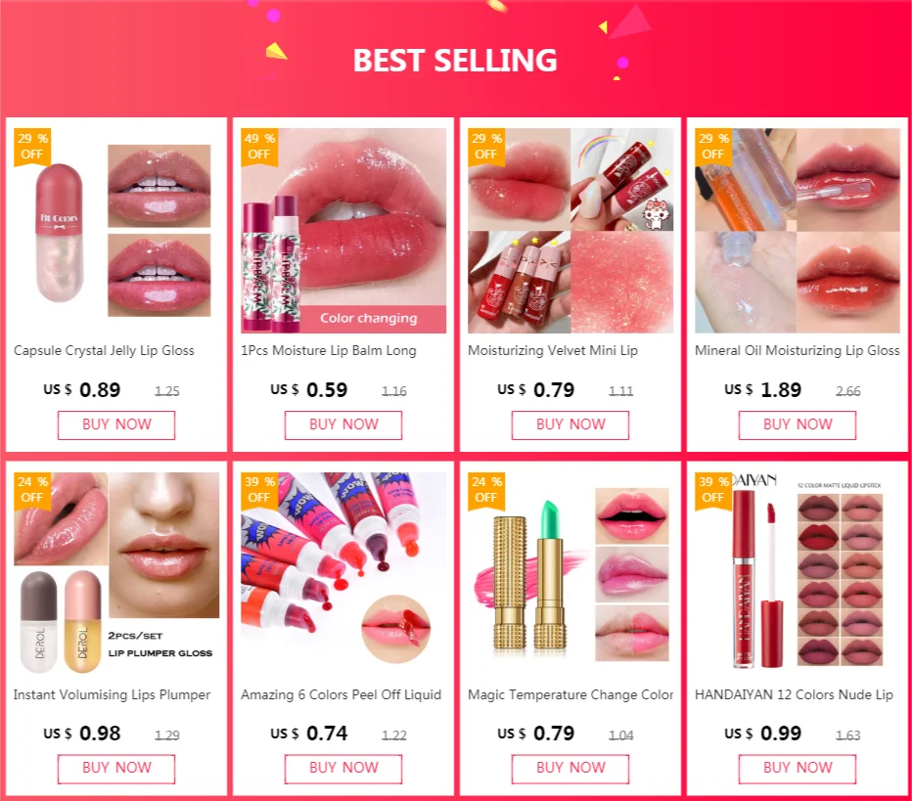Click BUY NOW for HANDAIYAN 12 Colors Nude Lip

[x=798, y=769]
